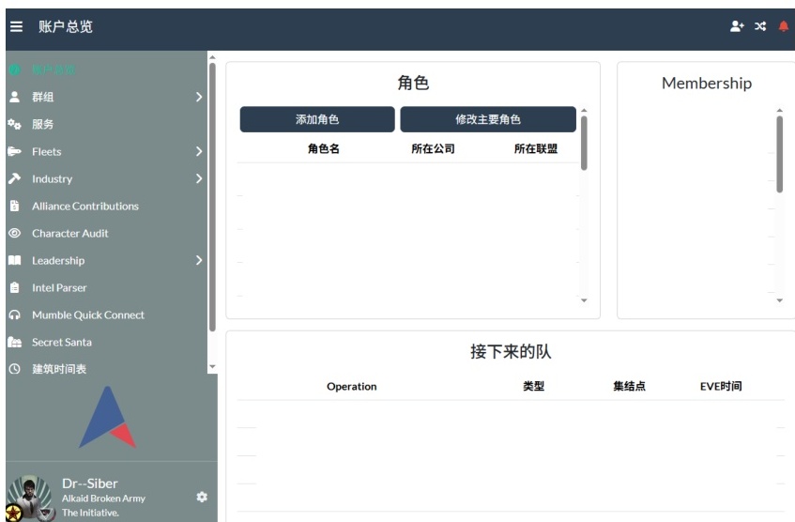Toggle the hamburger sidebar menu
This screenshot has height=522, width=795.
pyautogui.click(x=16, y=27)
